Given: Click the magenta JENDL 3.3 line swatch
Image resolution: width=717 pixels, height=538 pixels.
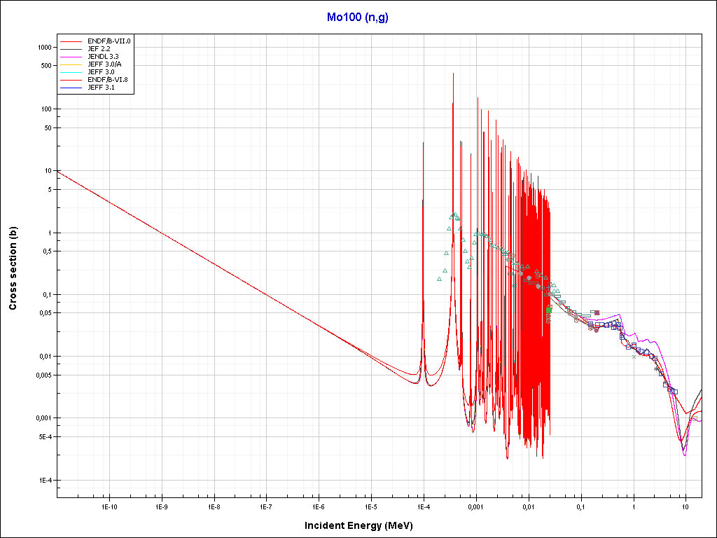Looking at the screenshot, I should pyautogui.click(x=71, y=57).
